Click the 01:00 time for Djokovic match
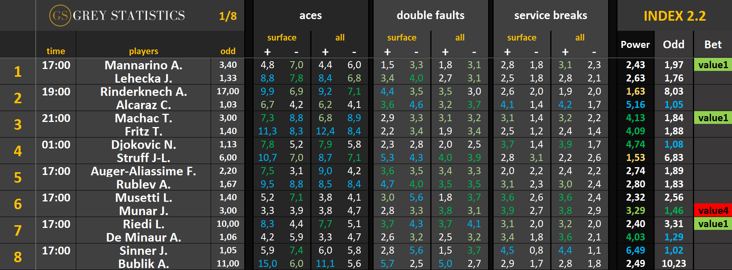 [x=56, y=145]
